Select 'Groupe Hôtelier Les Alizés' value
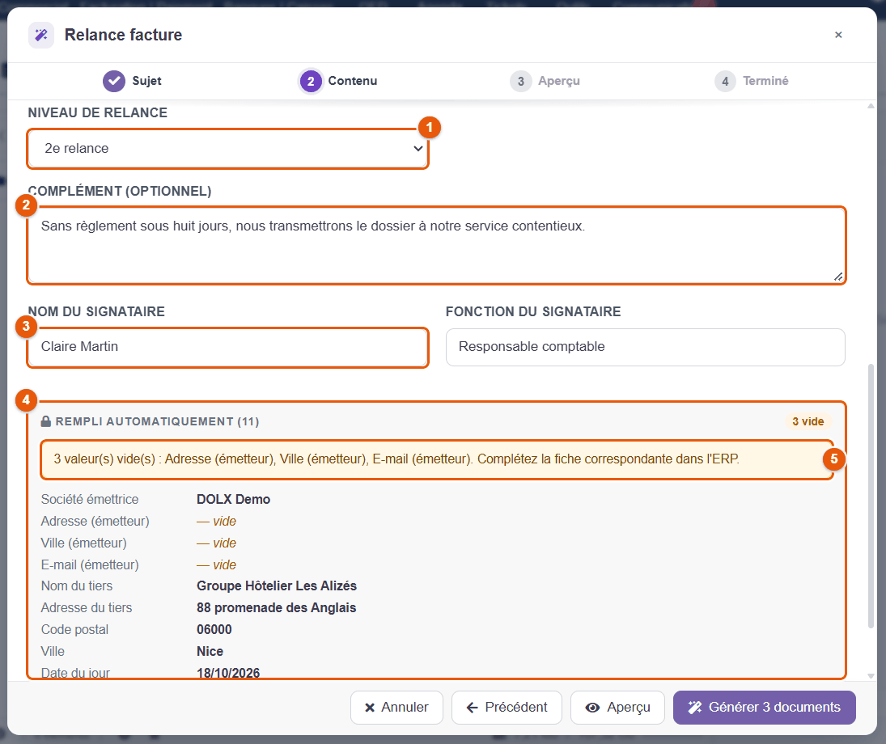 tap(277, 585)
